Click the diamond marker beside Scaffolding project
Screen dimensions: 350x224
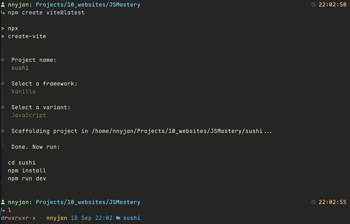pos(3,131)
